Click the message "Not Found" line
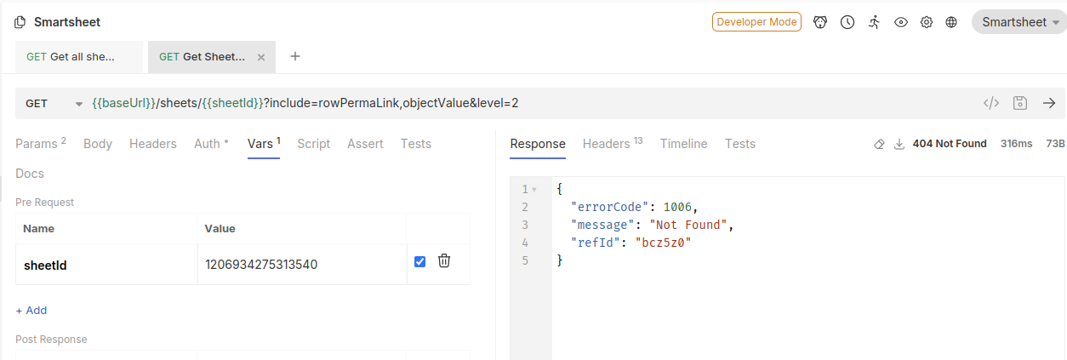The width and height of the screenshot is (1067, 360). click(652, 225)
